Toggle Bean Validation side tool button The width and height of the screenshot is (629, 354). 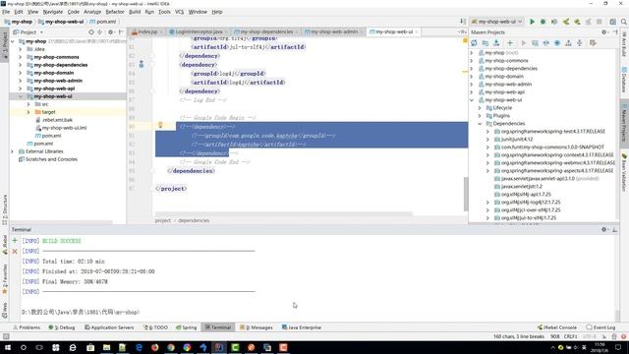pos(624,173)
